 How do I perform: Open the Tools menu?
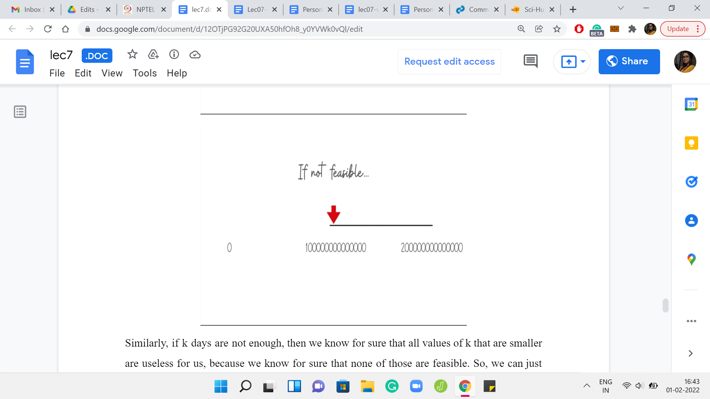145,73
